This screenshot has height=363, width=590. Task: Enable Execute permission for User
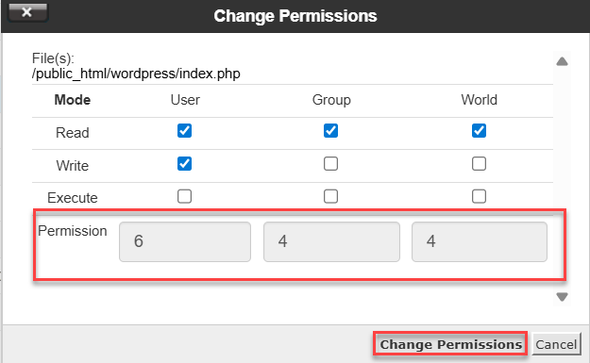coord(184,196)
